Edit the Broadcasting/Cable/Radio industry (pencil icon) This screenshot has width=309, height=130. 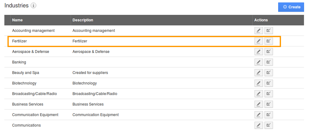coord(259,94)
